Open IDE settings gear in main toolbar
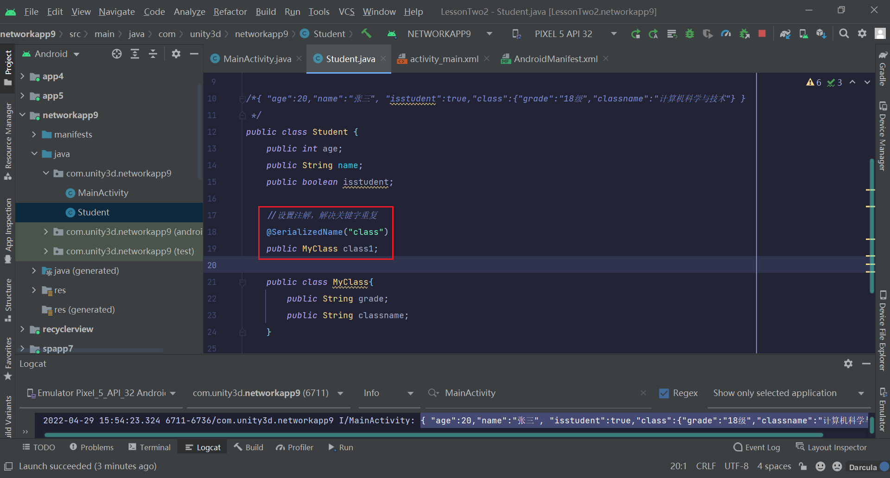 click(862, 34)
